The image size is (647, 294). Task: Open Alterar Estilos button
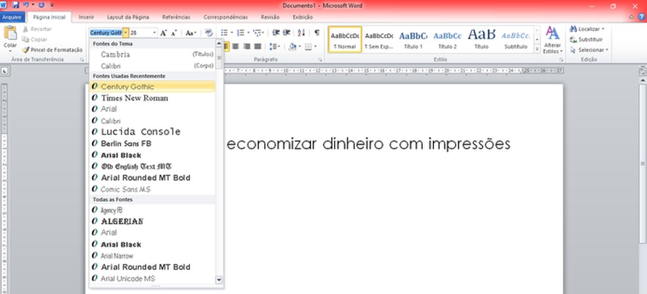[x=552, y=40]
